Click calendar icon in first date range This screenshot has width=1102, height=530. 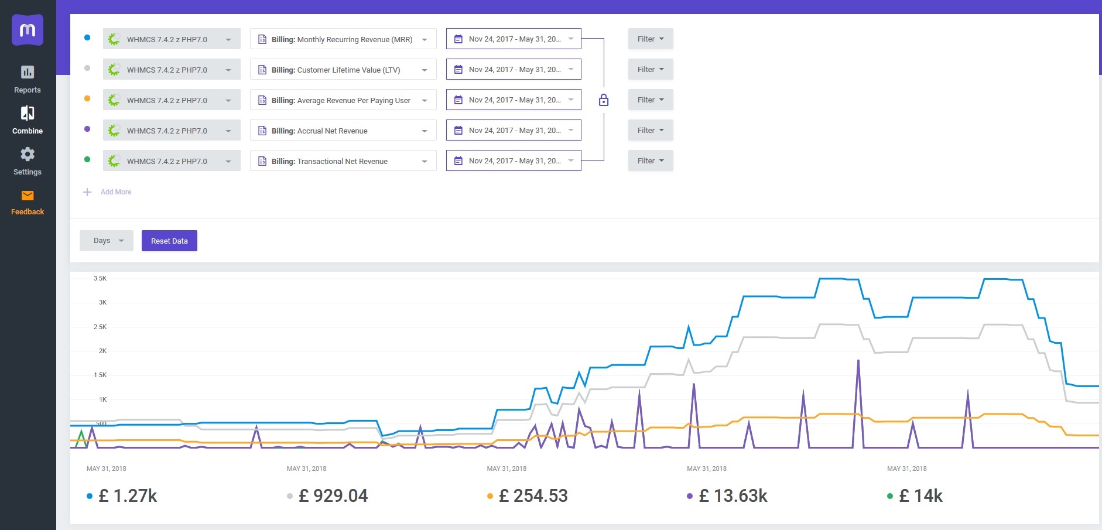(x=458, y=39)
